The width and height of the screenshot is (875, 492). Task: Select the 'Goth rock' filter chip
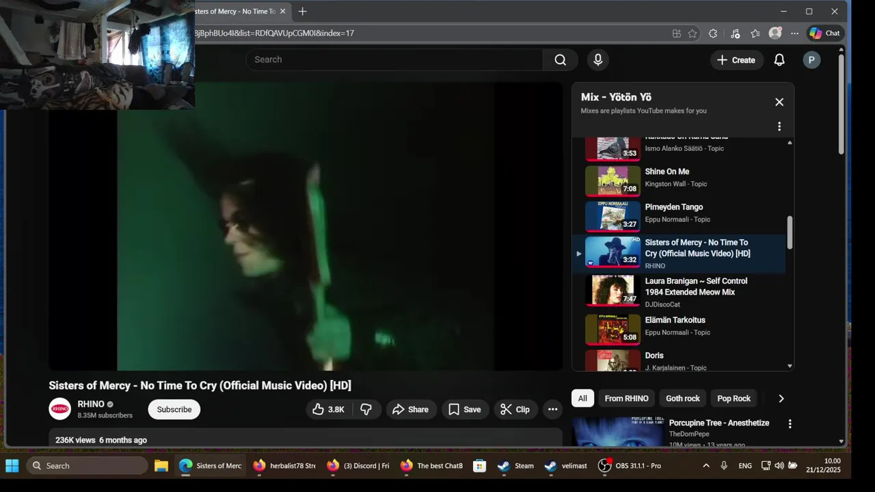(683, 398)
